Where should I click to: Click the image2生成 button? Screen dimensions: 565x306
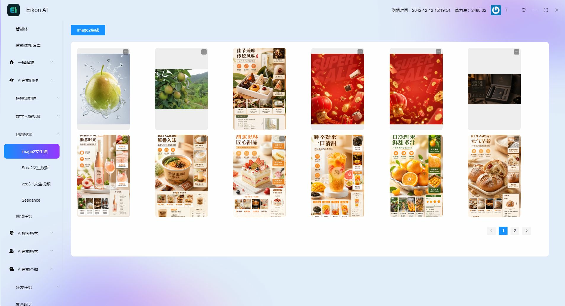[x=88, y=30]
